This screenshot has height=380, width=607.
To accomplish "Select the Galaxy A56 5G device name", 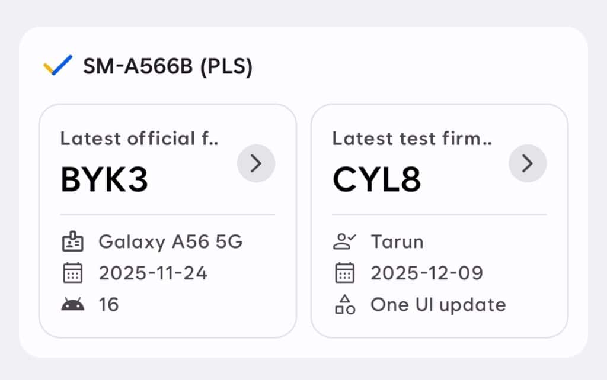I will [x=172, y=241].
